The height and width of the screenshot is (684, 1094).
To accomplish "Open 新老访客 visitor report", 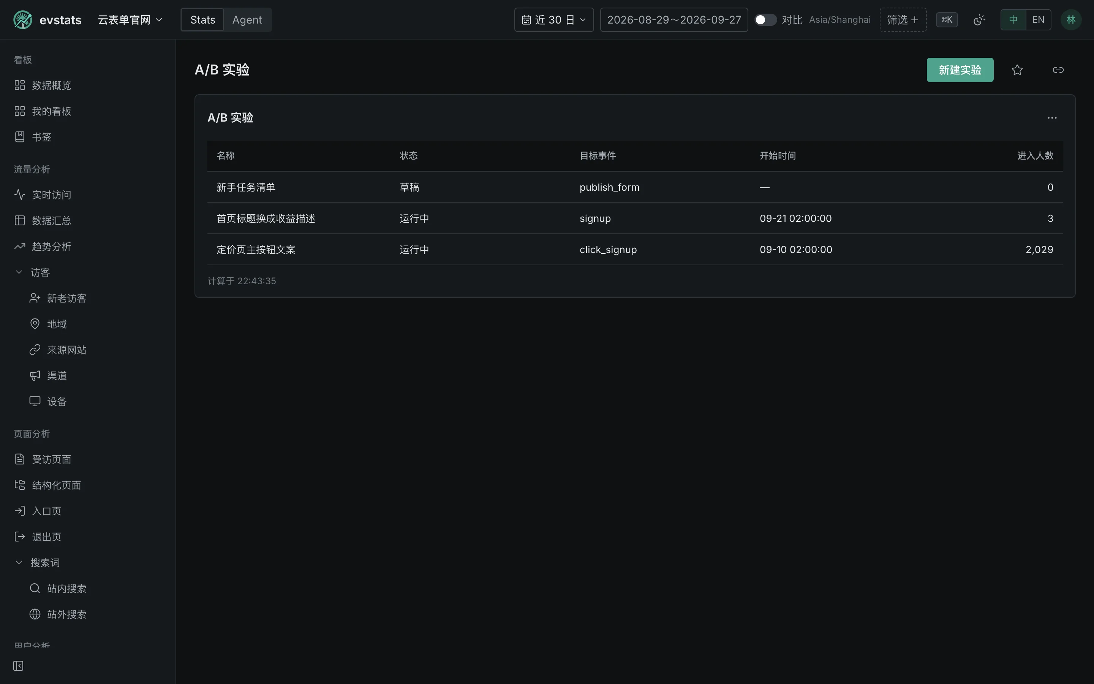I will (x=95, y=299).
